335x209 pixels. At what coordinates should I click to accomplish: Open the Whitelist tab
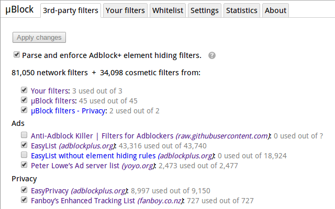click(167, 10)
